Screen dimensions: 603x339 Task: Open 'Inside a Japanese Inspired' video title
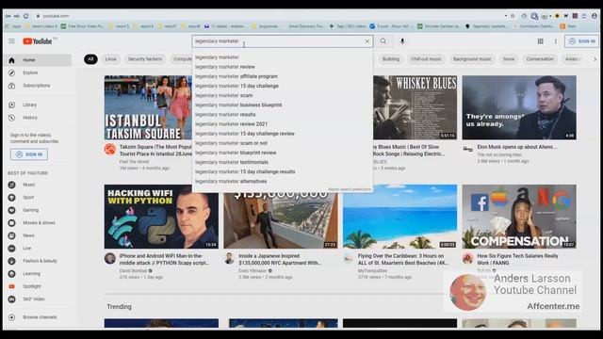click(x=280, y=260)
